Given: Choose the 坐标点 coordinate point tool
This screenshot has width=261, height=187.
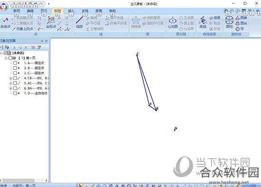Looking at the screenshot, I should (x=51, y=22).
